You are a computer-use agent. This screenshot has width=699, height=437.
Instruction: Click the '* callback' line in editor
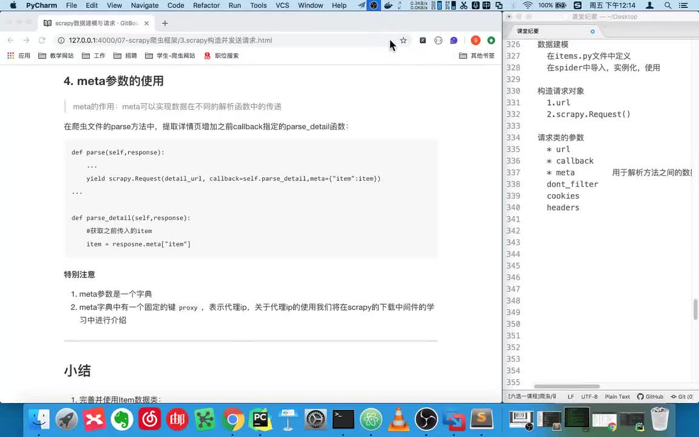click(570, 161)
